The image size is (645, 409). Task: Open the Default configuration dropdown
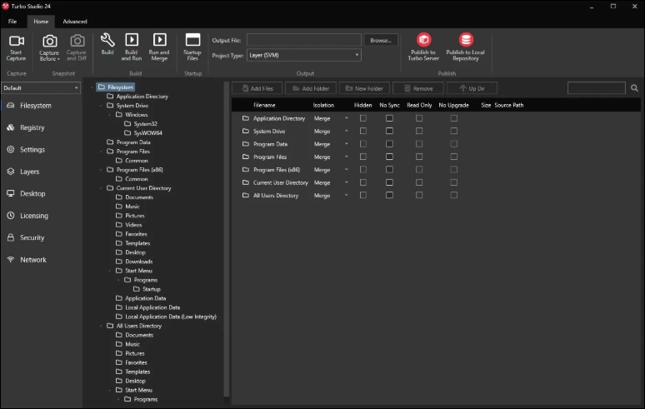[40, 88]
